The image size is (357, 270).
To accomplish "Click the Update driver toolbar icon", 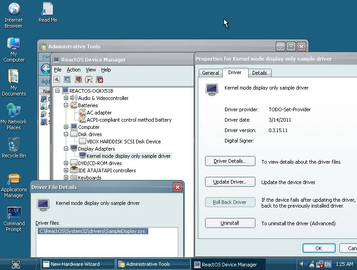I will coord(78,80).
